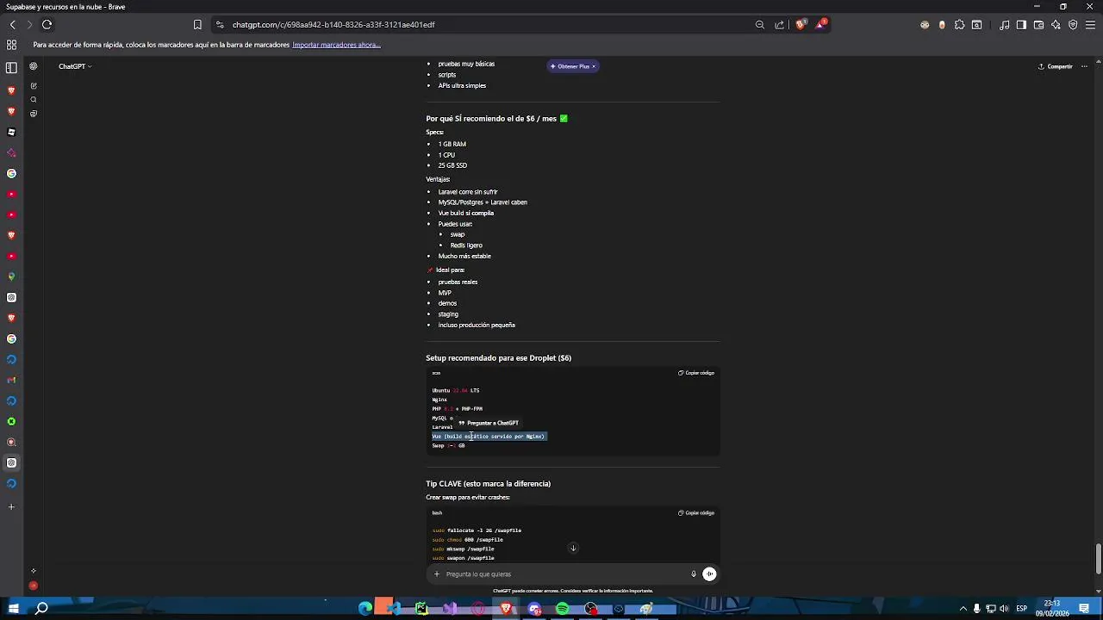Select the Gmail vertical tab
Image resolution: width=1103 pixels, height=620 pixels.
coord(11,380)
